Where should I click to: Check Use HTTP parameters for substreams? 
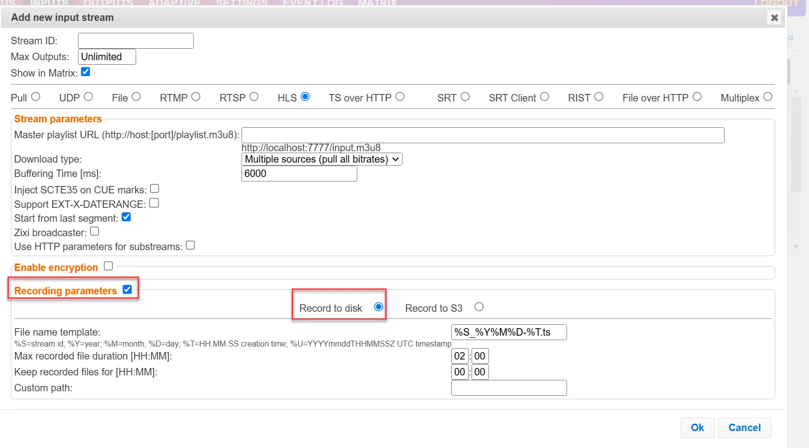click(x=190, y=245)
